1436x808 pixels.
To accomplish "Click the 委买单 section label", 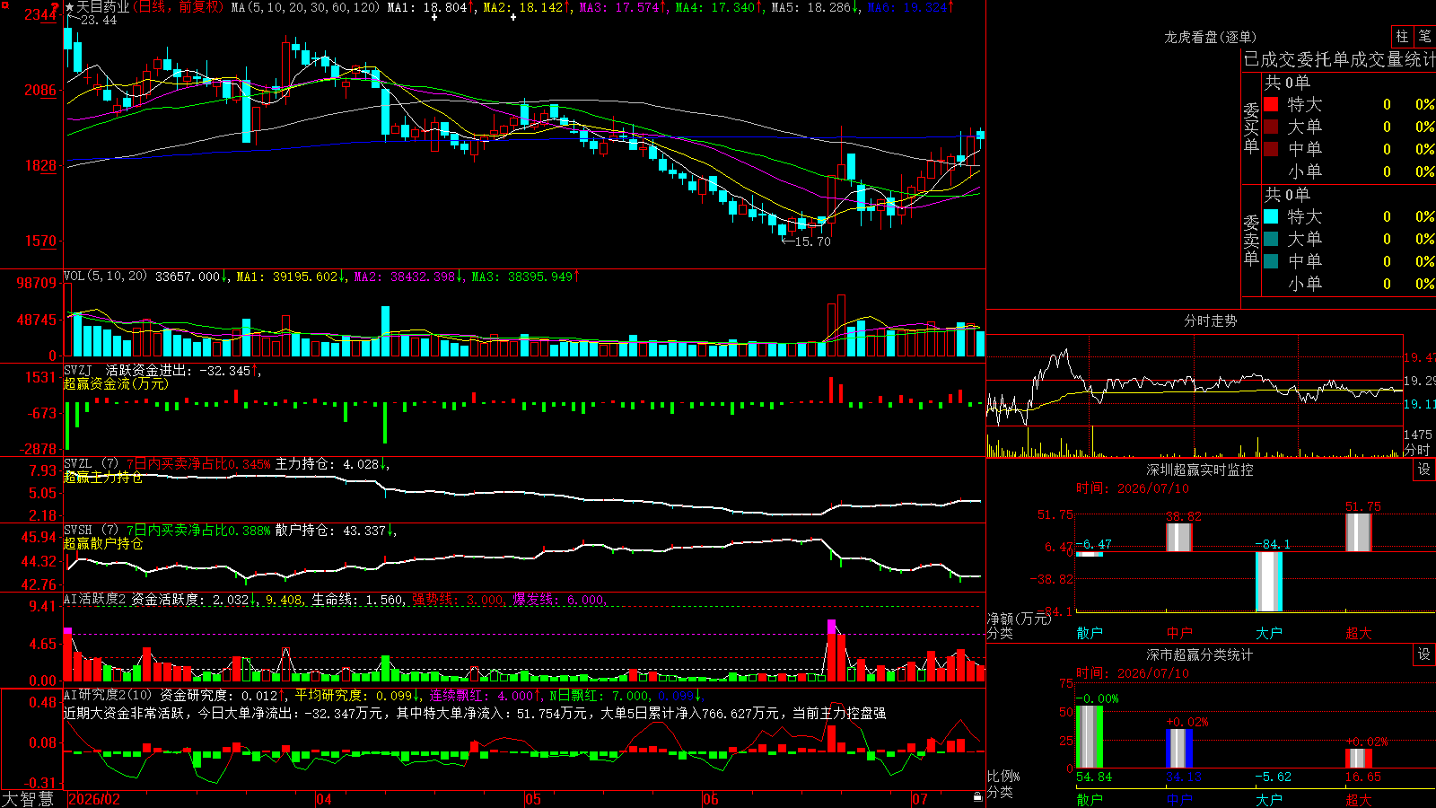I will coord(1251,128).
